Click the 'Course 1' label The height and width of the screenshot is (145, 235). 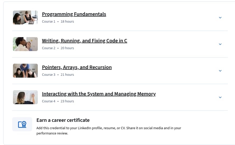[49, 22]
